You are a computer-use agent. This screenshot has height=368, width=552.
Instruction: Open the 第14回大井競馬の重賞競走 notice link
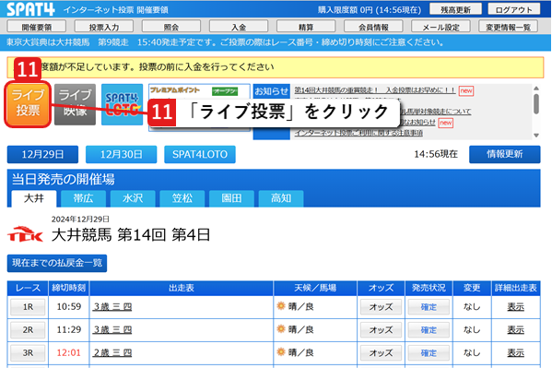(x=375, y=90)
